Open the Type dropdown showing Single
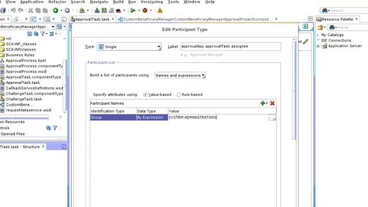Viewport: 368px width, 207px height. pos(129,47)
